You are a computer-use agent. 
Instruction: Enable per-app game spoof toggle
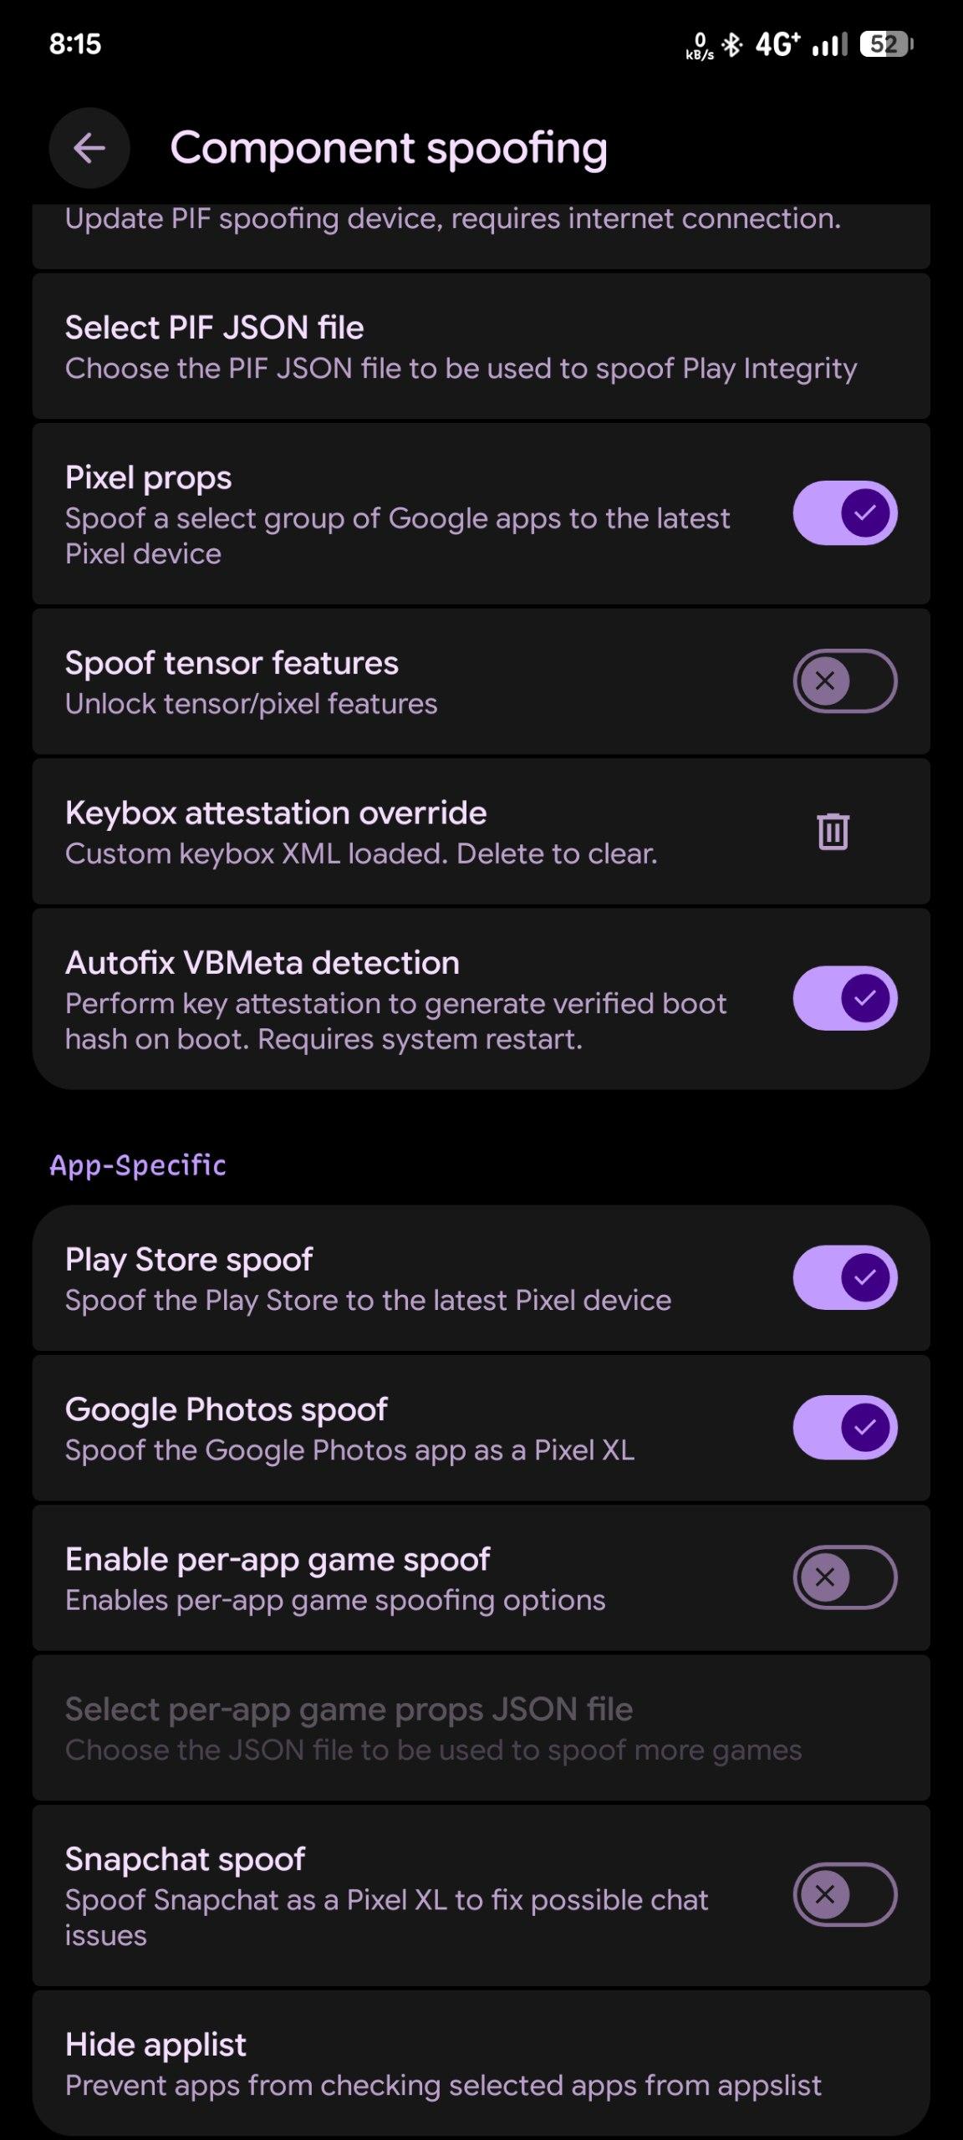click(x=844, y=1577)
